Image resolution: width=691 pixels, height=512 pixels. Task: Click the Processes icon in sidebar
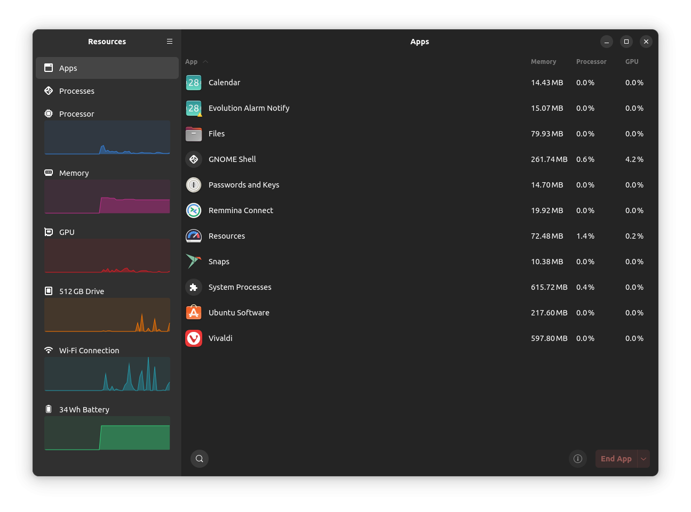click(x=49, y=91)
